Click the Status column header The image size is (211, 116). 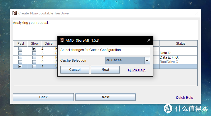coord(178,44)
